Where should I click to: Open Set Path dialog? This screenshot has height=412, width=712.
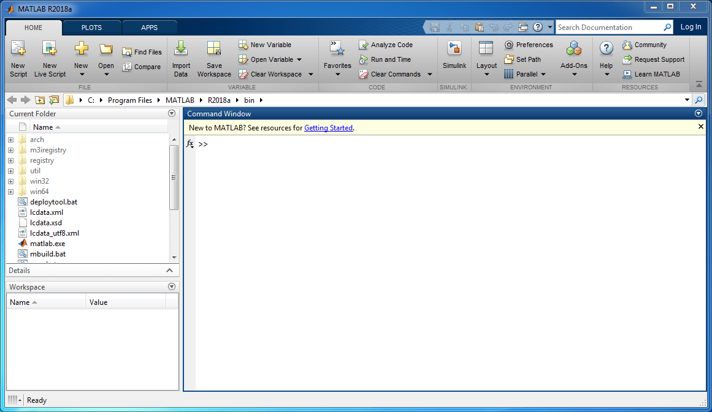[523, 59]
